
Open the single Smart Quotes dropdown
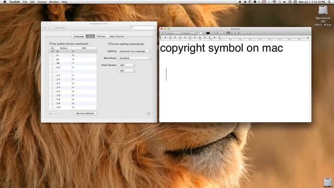coord(127,70)
